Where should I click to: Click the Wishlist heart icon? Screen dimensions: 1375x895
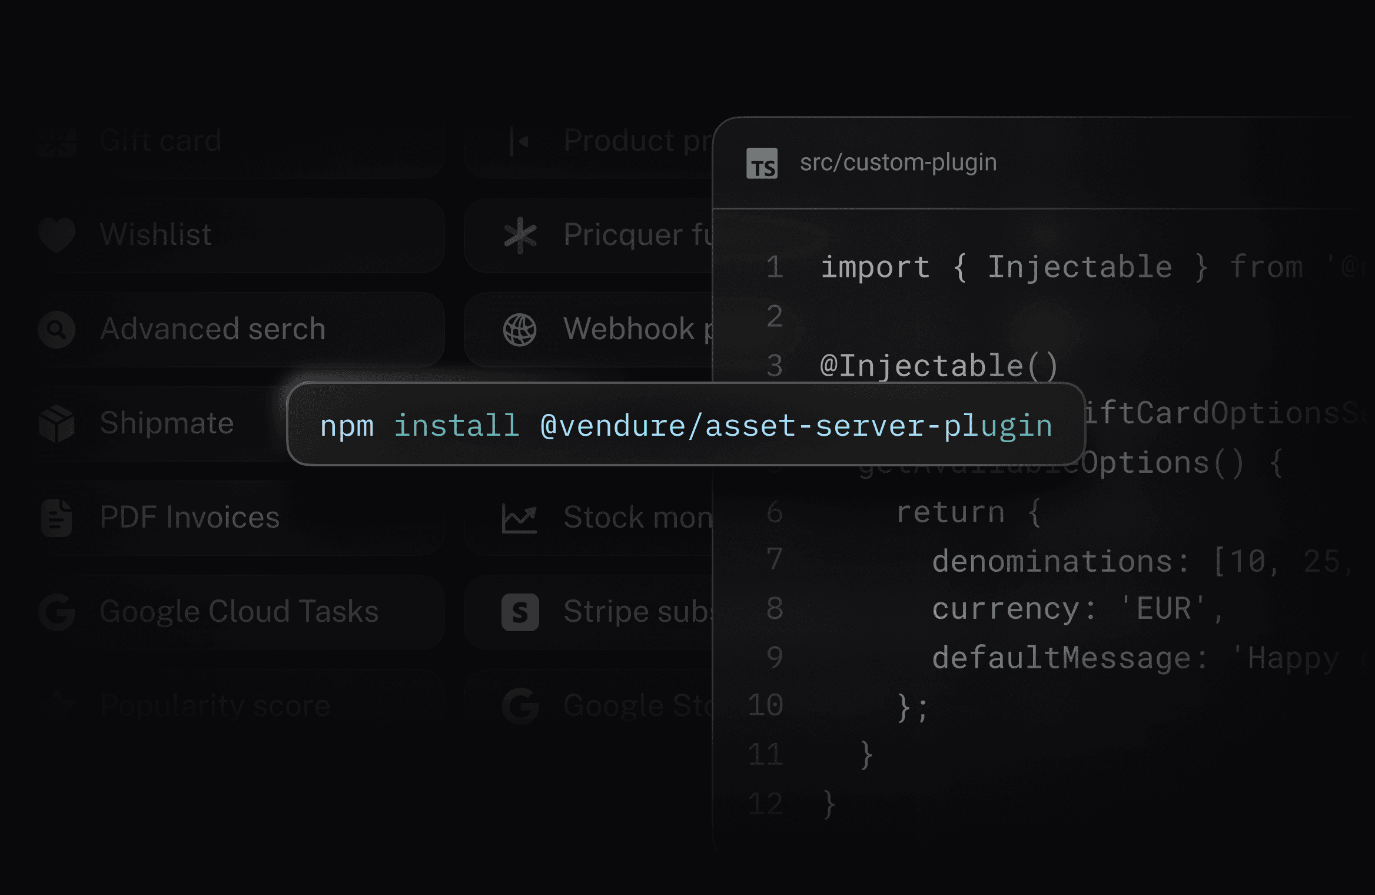pyautogui.click(x=57, y=234)
